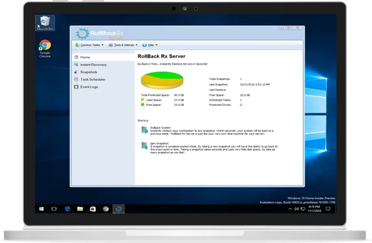Launch Chrome from the taskbar

106,209
